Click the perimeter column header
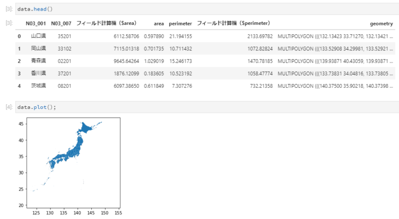The width and height of the screenshot is (399, 219). (180, 24)
